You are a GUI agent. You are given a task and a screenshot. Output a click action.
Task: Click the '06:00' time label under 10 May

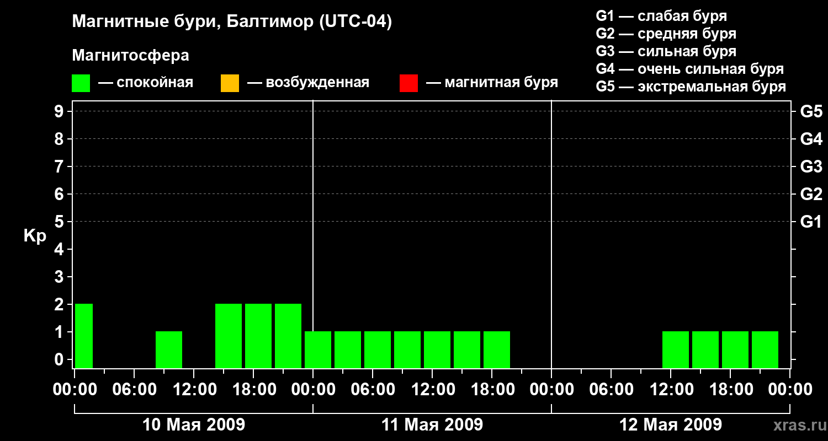click(x=135, y=390)
